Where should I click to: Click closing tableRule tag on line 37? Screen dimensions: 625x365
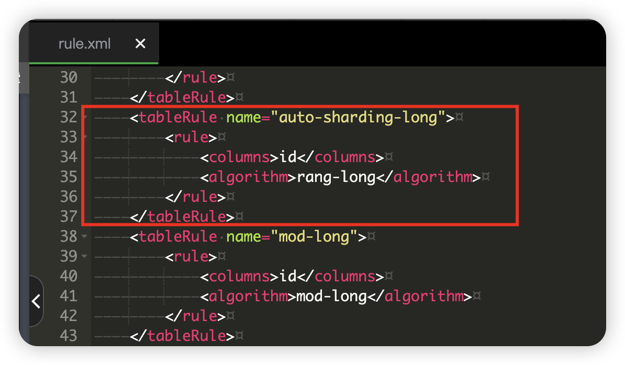(182, 216)
